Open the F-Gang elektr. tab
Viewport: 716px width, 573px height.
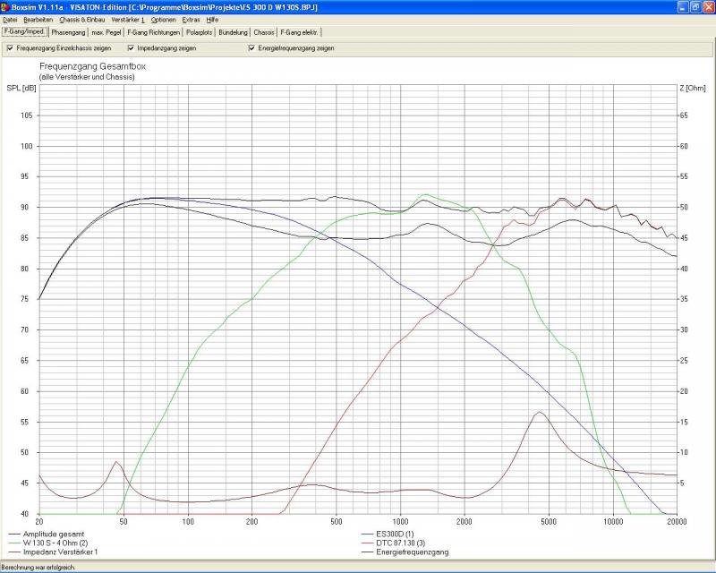298,32
